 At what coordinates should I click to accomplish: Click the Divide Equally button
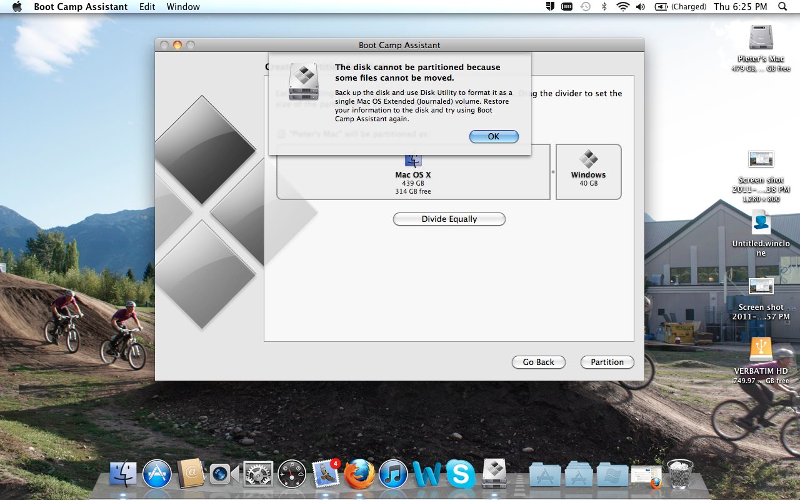(449, 219)
